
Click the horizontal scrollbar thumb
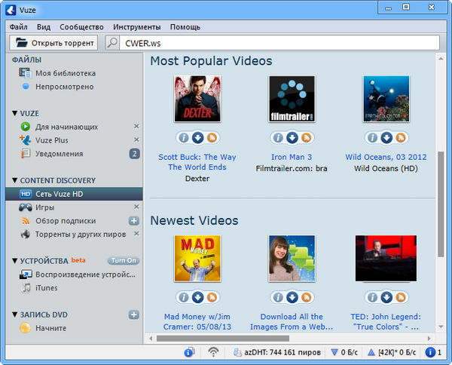(222, 338)
